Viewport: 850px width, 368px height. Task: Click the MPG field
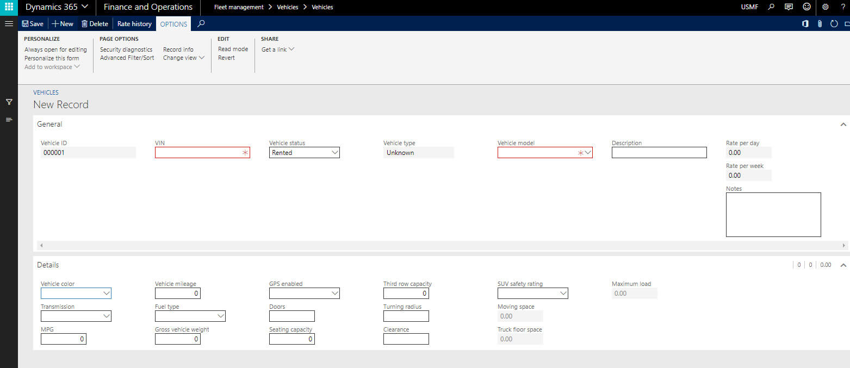point(64,339)
